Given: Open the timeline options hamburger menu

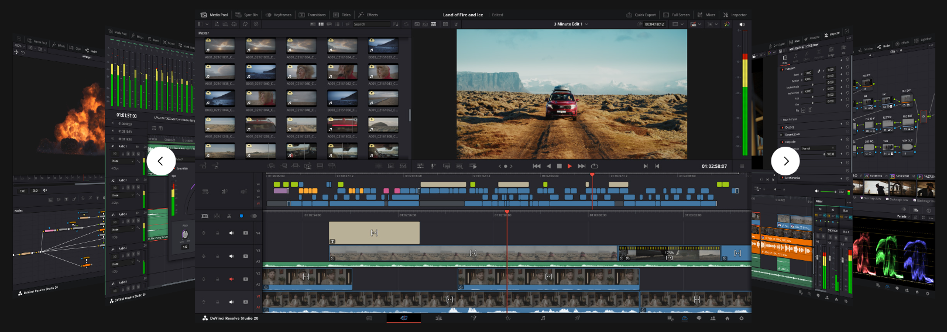Looking at the screenshot, I should click(x=742, y=166).
